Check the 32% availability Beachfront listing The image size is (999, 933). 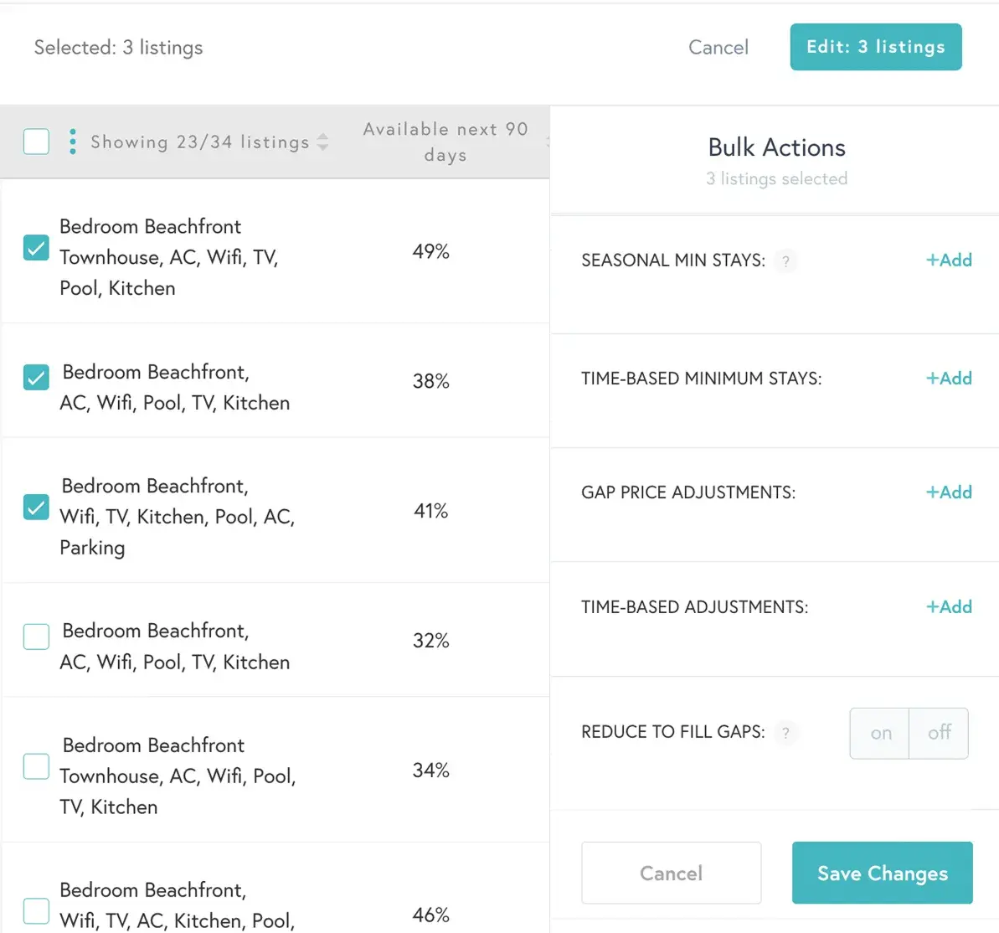coord(36,637)
